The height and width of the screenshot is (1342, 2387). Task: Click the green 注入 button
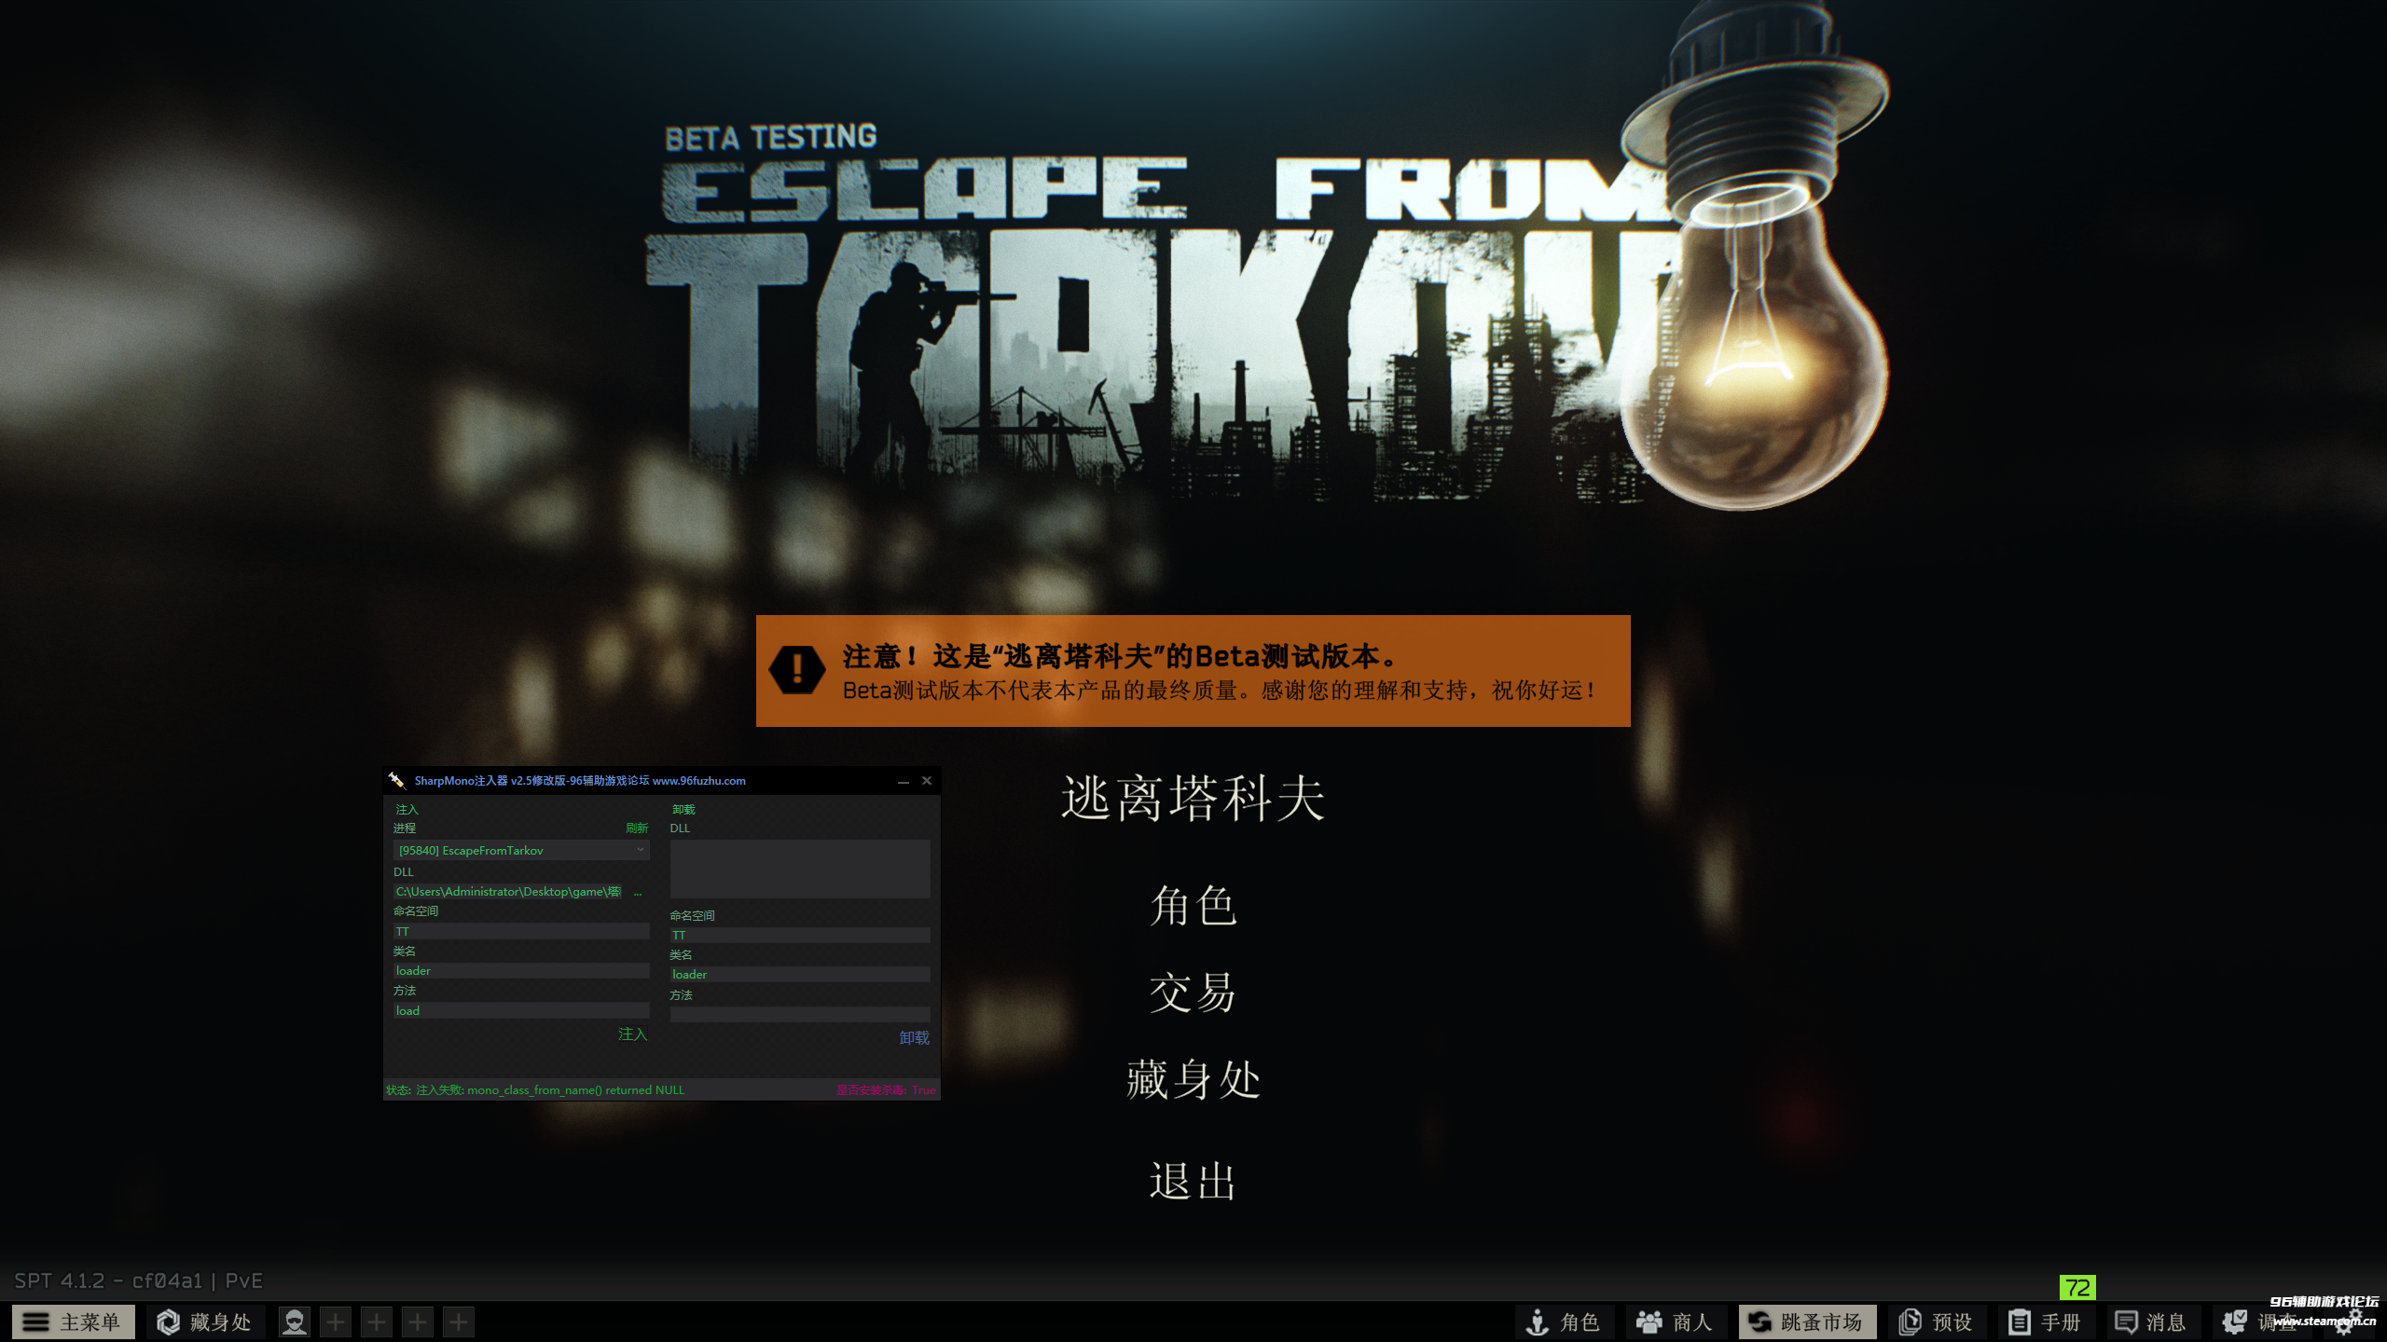[632, 1034]
